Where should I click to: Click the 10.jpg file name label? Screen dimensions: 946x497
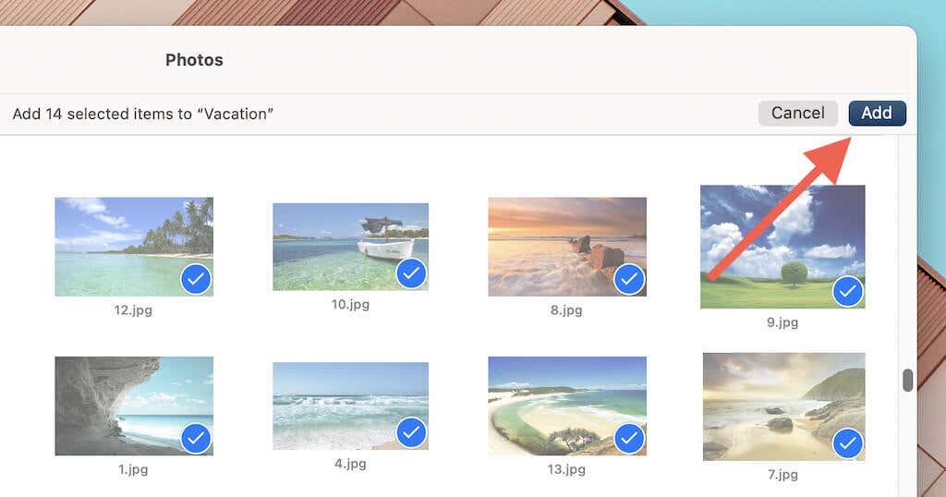pyautogui.click(x=350, y=305)
